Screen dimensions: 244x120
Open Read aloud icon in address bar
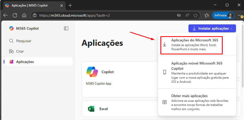[187, 15]
